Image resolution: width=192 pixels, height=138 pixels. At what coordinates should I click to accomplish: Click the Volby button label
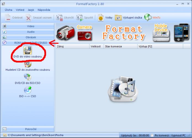(109, 17)
